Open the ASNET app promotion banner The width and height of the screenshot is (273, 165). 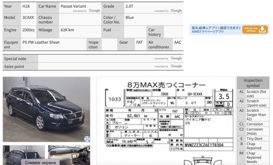229,30
